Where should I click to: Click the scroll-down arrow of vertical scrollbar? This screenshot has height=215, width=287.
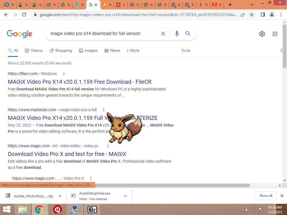285,181
